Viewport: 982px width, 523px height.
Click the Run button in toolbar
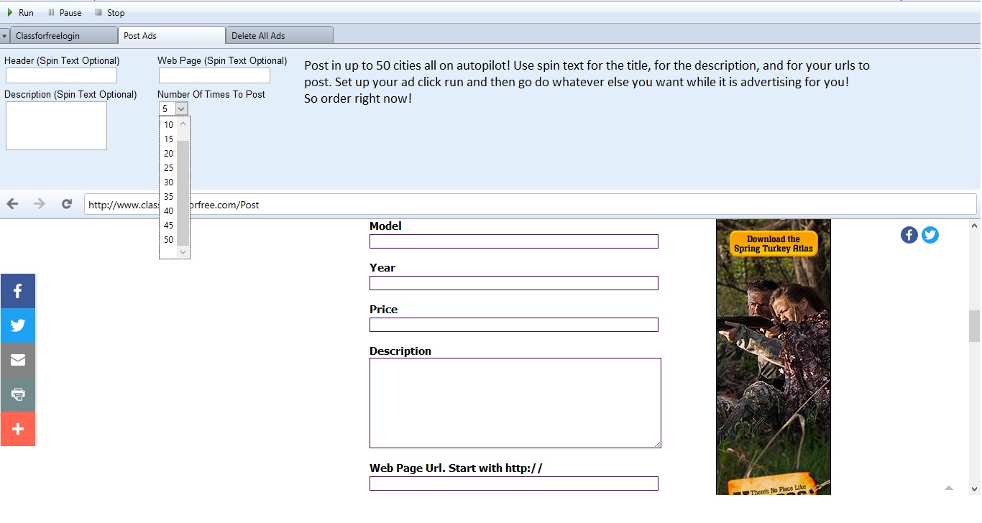[x=20, y=12]
